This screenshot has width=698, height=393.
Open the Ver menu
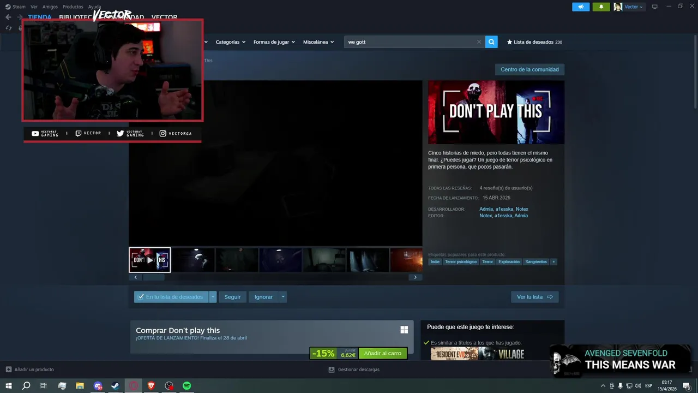click(x=34, y=7)
